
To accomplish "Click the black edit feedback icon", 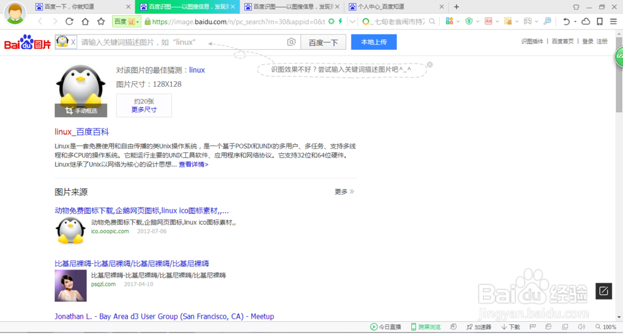I will coord(604,291).
